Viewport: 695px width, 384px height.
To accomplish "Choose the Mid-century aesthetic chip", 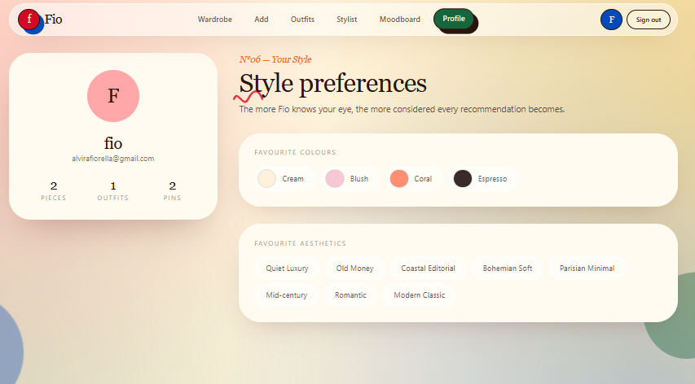I will click(286, 295).
